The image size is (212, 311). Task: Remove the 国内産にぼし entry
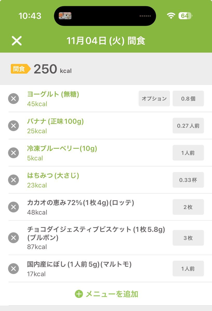click(13, 268)
